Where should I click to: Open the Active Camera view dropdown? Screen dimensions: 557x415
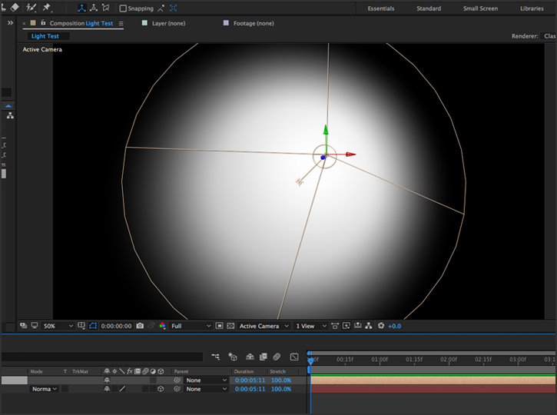(x=264, y=326)
